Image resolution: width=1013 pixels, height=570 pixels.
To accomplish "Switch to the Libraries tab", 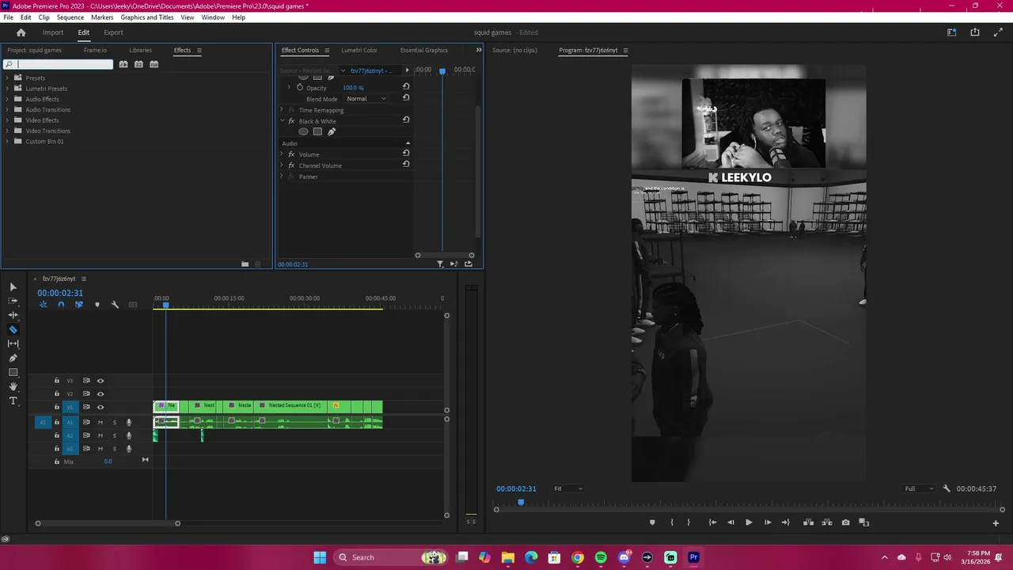I will pos(140,50).
